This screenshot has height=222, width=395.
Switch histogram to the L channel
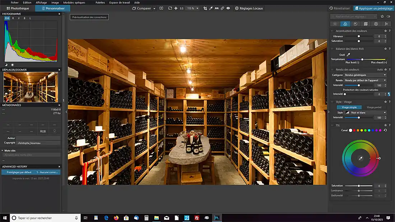[30, 18]
